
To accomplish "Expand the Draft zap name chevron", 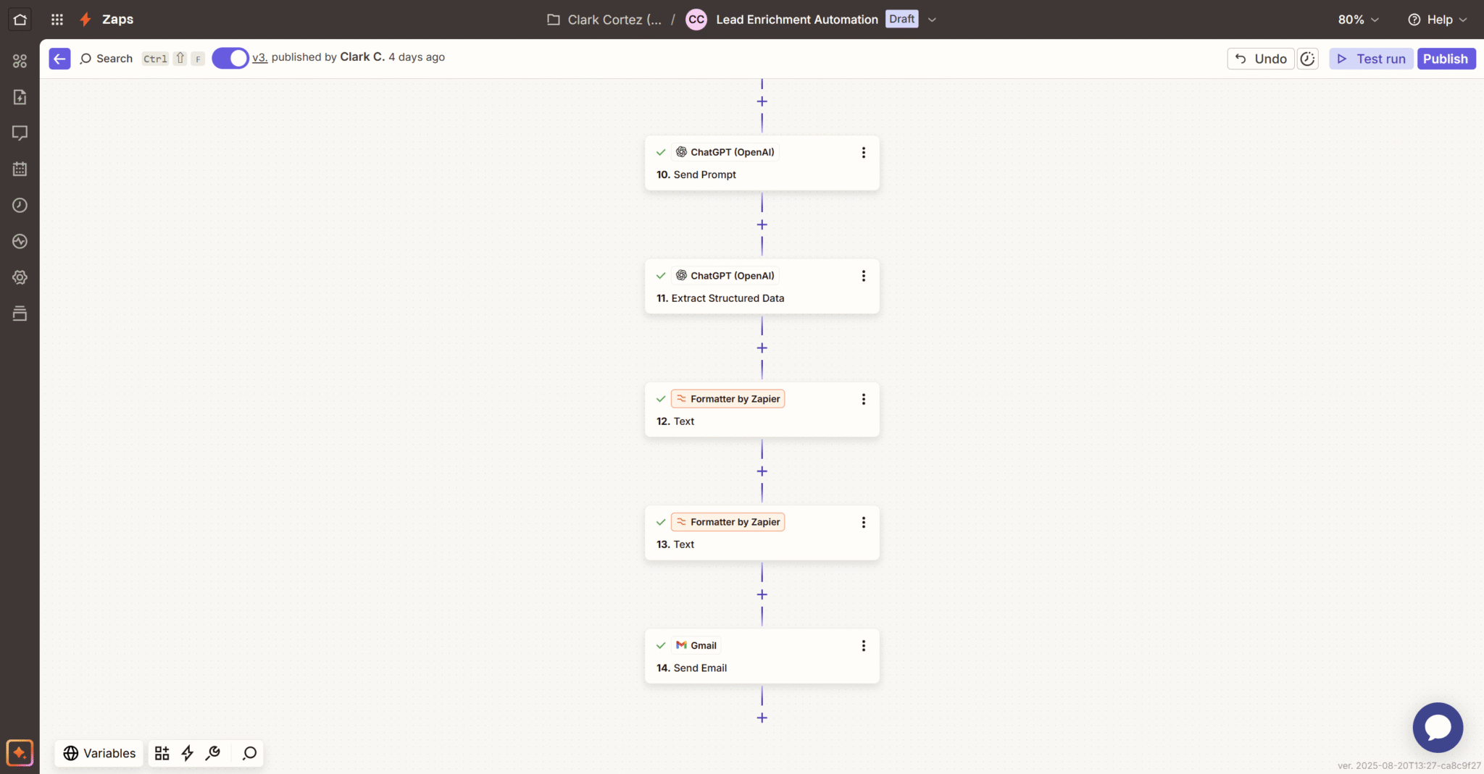I will [x=932, y=20].
